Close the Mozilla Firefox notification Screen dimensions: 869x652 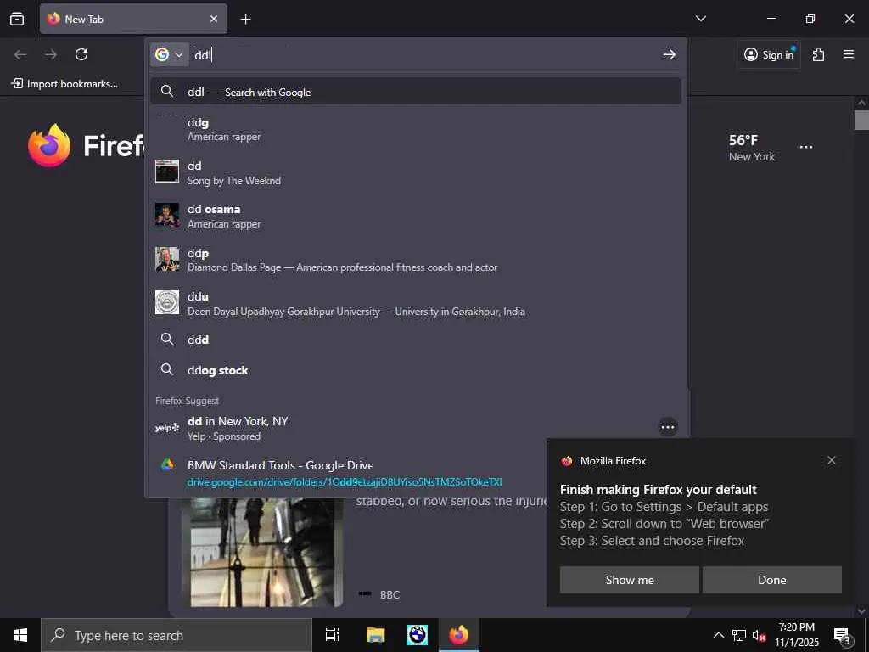point(832,460)
